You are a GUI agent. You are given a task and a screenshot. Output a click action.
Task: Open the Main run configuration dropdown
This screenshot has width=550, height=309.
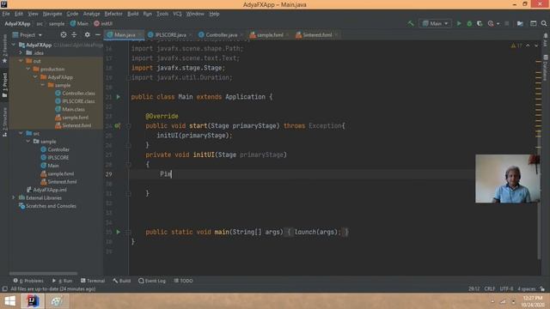coord(436,23)
